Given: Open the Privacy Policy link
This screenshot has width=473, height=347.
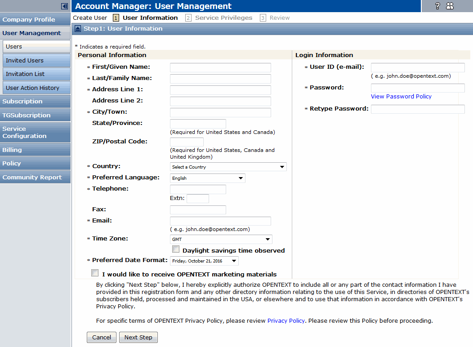Looking at the screenshot, I should pos(286,321).
